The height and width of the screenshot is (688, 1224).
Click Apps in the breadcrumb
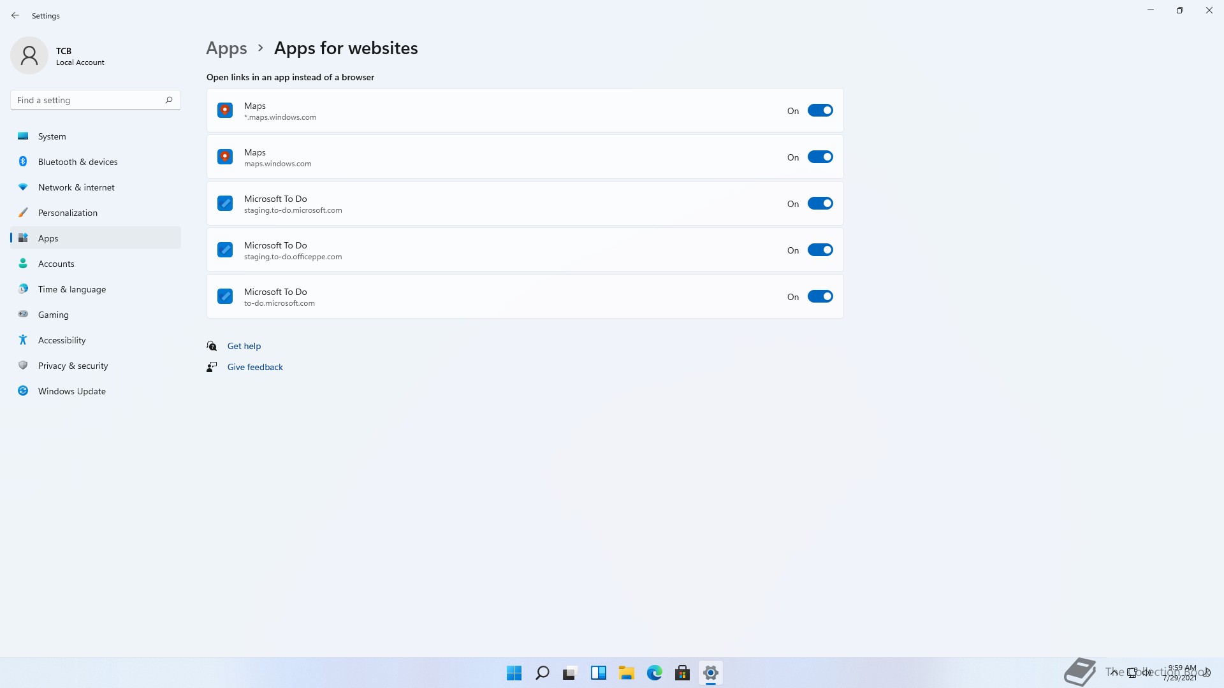point(226,48)
